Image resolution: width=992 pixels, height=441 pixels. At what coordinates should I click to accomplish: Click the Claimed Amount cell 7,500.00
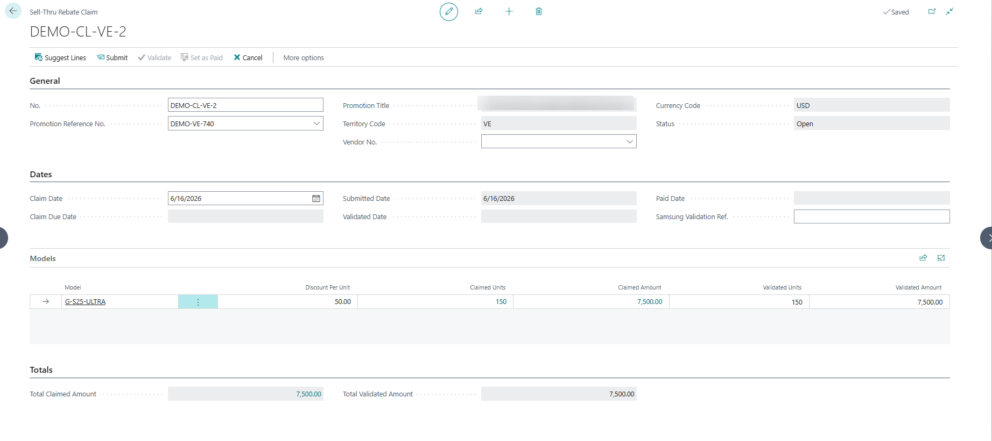tap(591, 302)
